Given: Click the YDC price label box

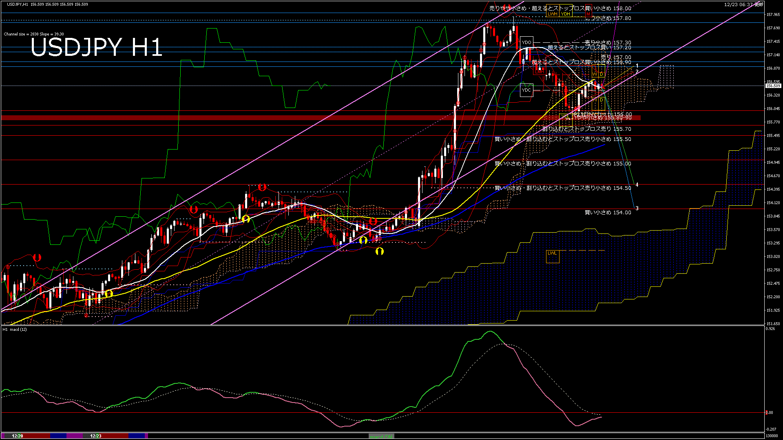Looking at the screenshot, I should pyautogui.click(x=526, y=90).
